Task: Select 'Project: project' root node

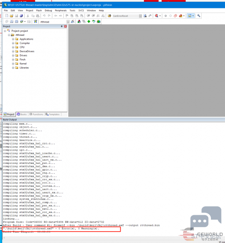Action: [x=20, y=31]
